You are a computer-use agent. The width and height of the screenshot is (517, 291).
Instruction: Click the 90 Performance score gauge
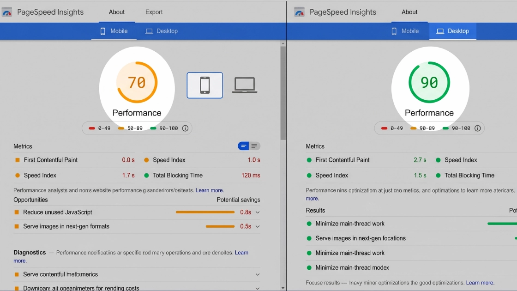(429, 82)
